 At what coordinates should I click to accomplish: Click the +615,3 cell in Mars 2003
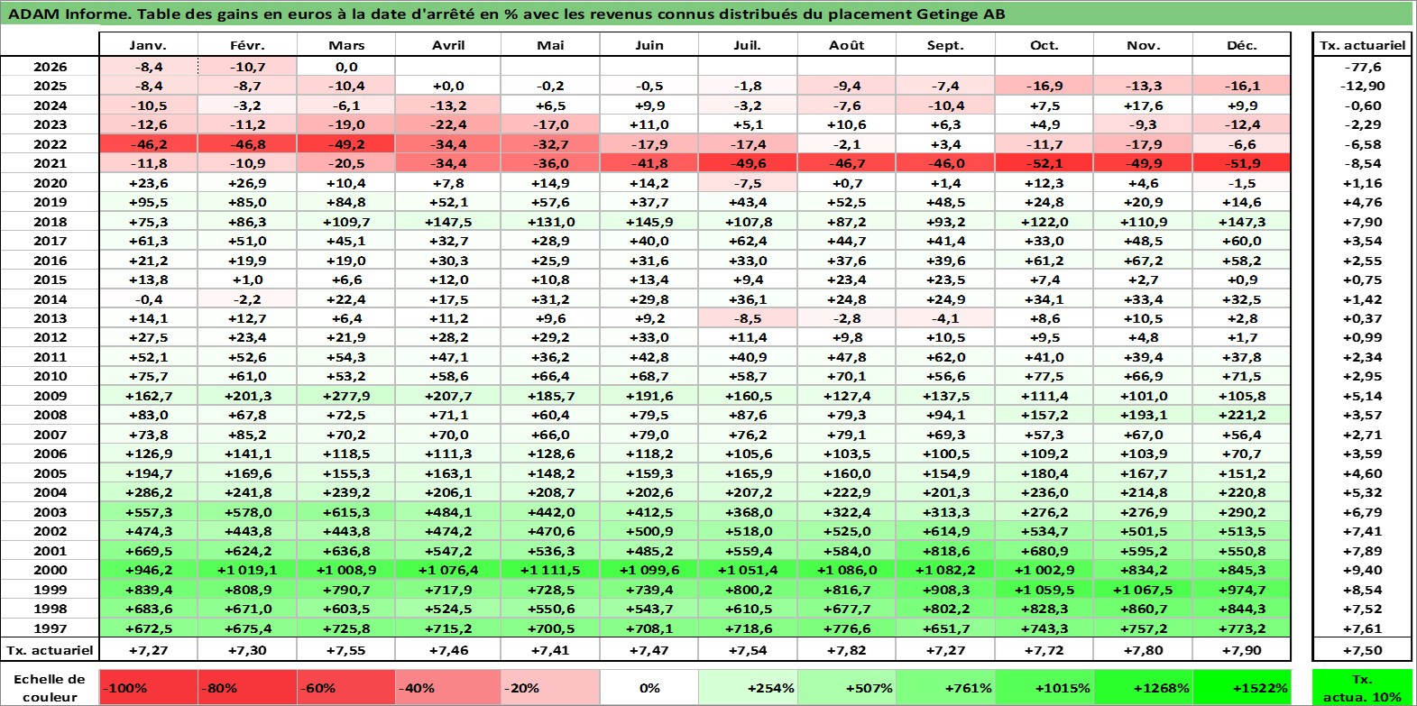[x=346, y=512]
